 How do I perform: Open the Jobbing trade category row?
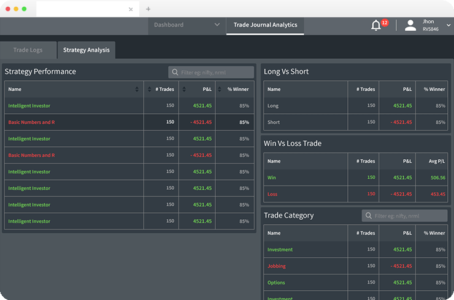coord(277,266)
